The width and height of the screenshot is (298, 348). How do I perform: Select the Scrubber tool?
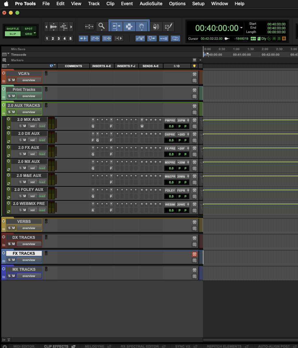tap(156, 26)
